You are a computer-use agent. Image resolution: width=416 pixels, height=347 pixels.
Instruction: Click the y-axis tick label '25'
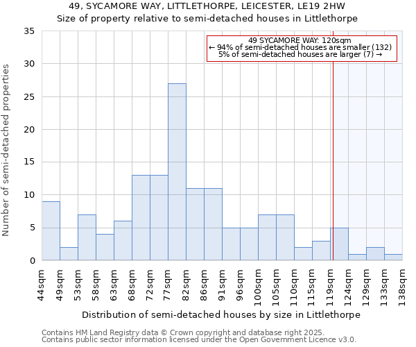click(29, 96)
